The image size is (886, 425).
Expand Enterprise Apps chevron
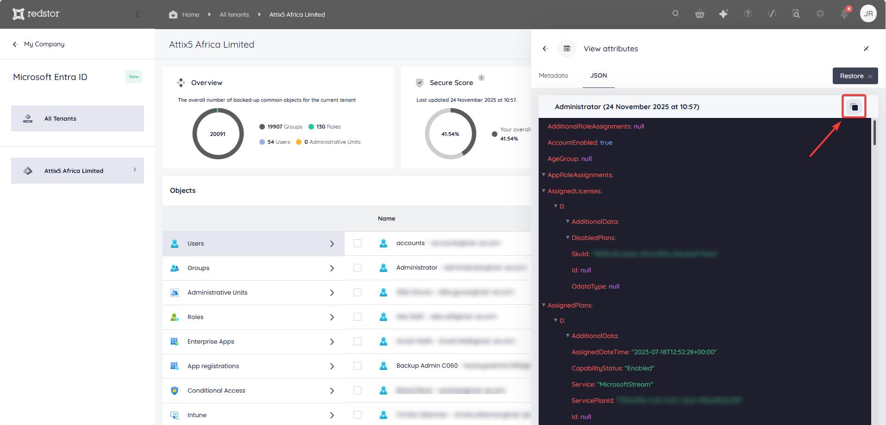332,342
